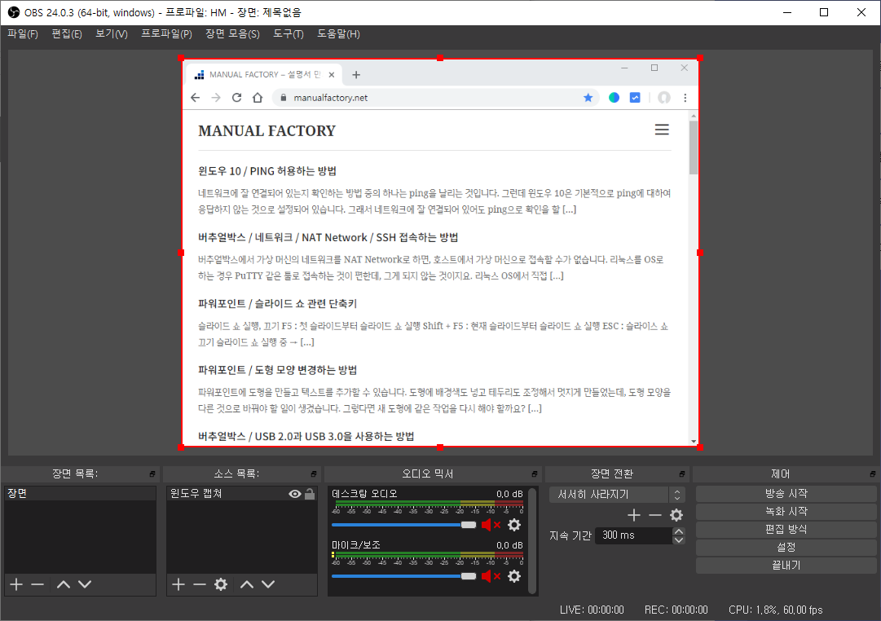Open source properties gear in the sources panel
This screenshot has width=881, height=621.
click(221, 584)
